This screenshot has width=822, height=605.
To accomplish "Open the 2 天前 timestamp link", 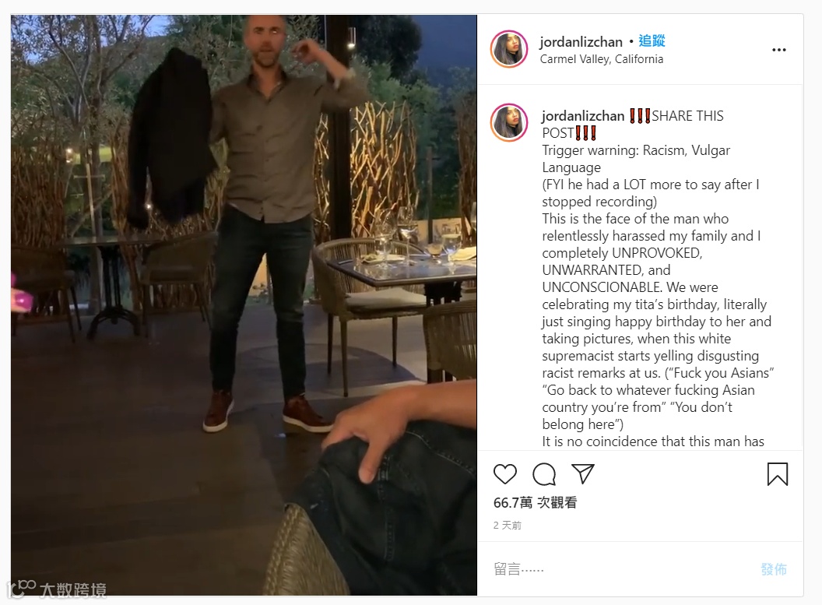I will [507, 525].
